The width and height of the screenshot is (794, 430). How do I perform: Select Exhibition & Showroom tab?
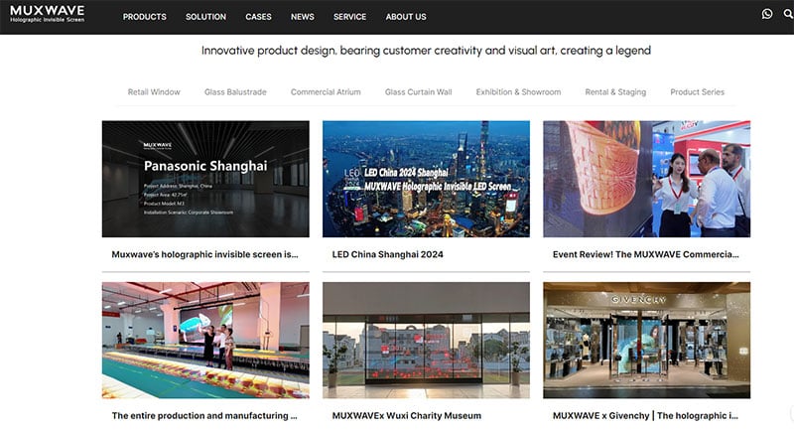pyautogui.click(x=518, y=92)
